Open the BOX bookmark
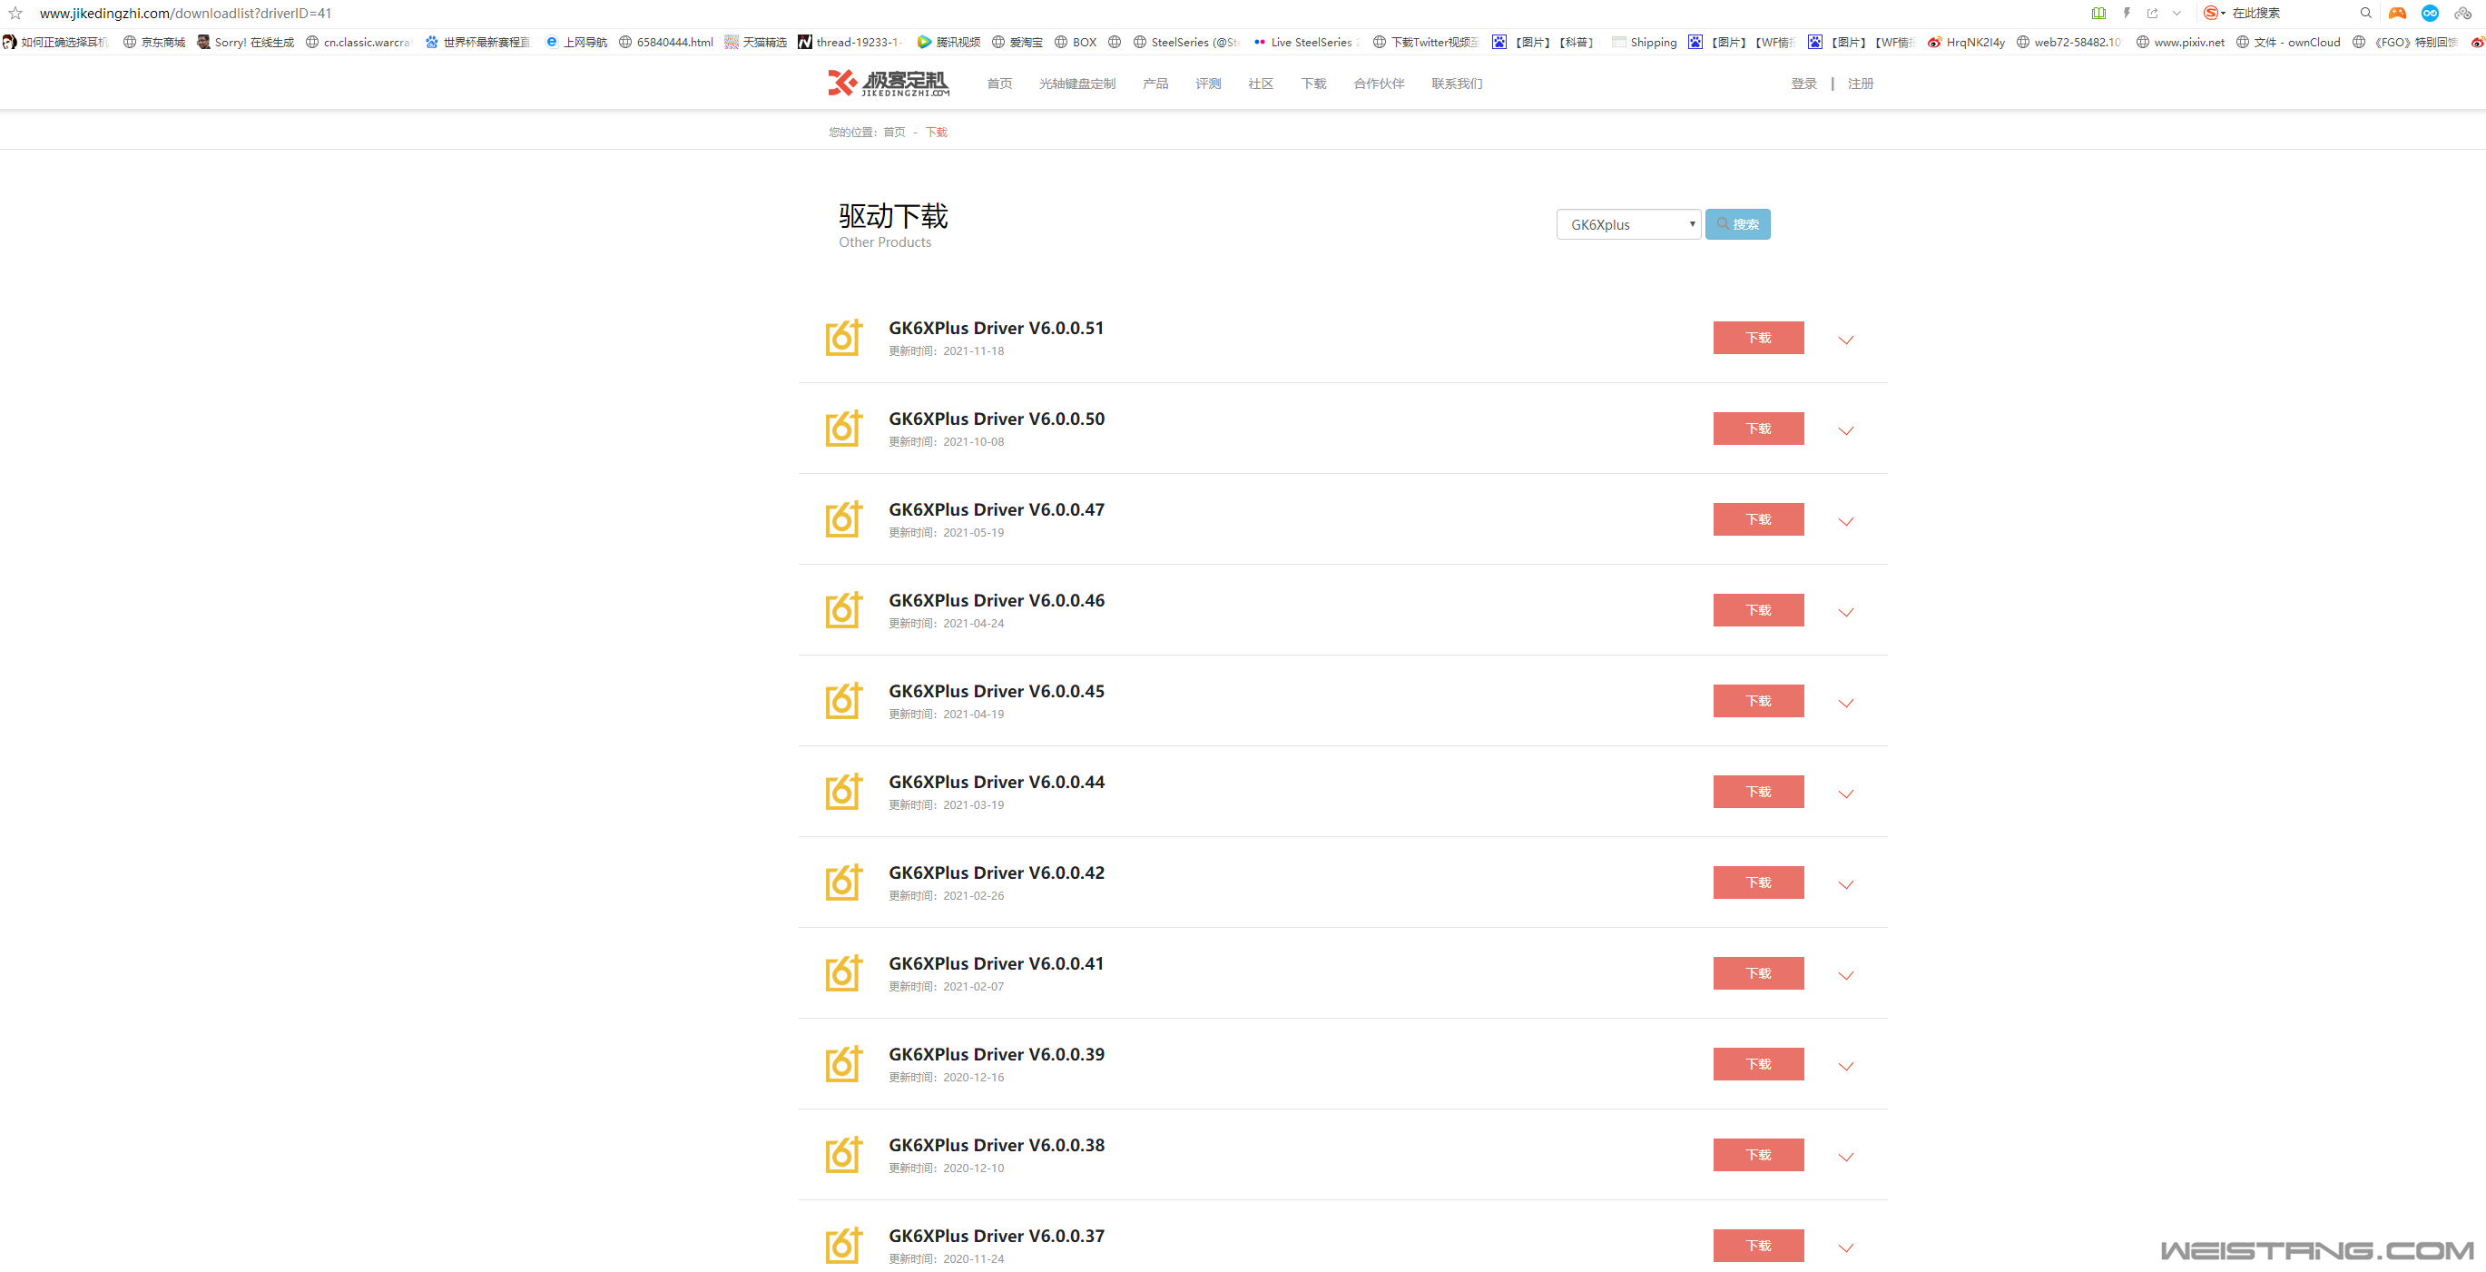Viewport: 2486px width, 1272px height. tap(1075, 43)
